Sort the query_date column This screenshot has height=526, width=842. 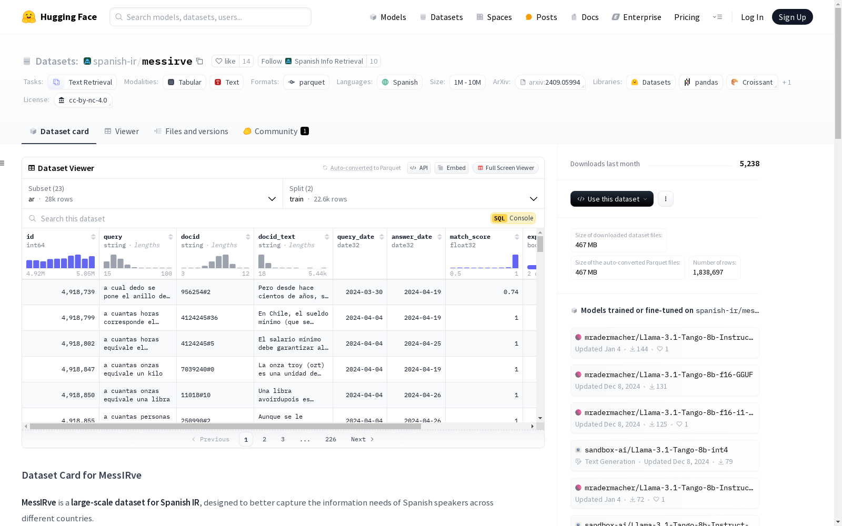tap(382, 237)
